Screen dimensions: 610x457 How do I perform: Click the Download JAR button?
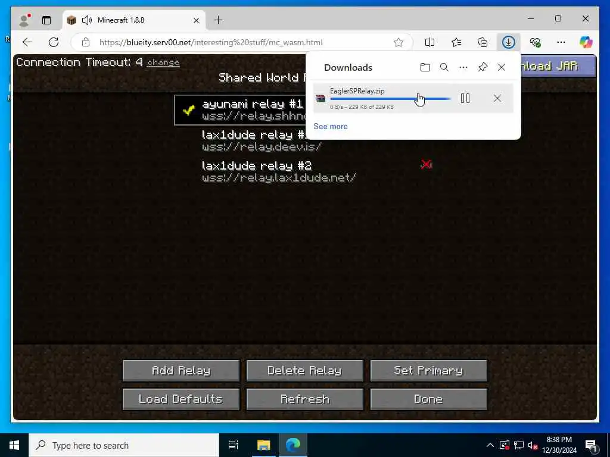[x=557, y=66]
